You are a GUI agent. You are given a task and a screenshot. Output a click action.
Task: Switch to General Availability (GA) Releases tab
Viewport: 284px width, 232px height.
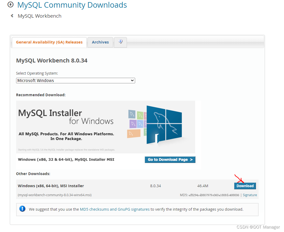tap(49, 42)
